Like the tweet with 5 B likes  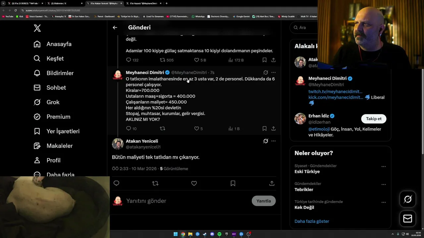point(200,60)
